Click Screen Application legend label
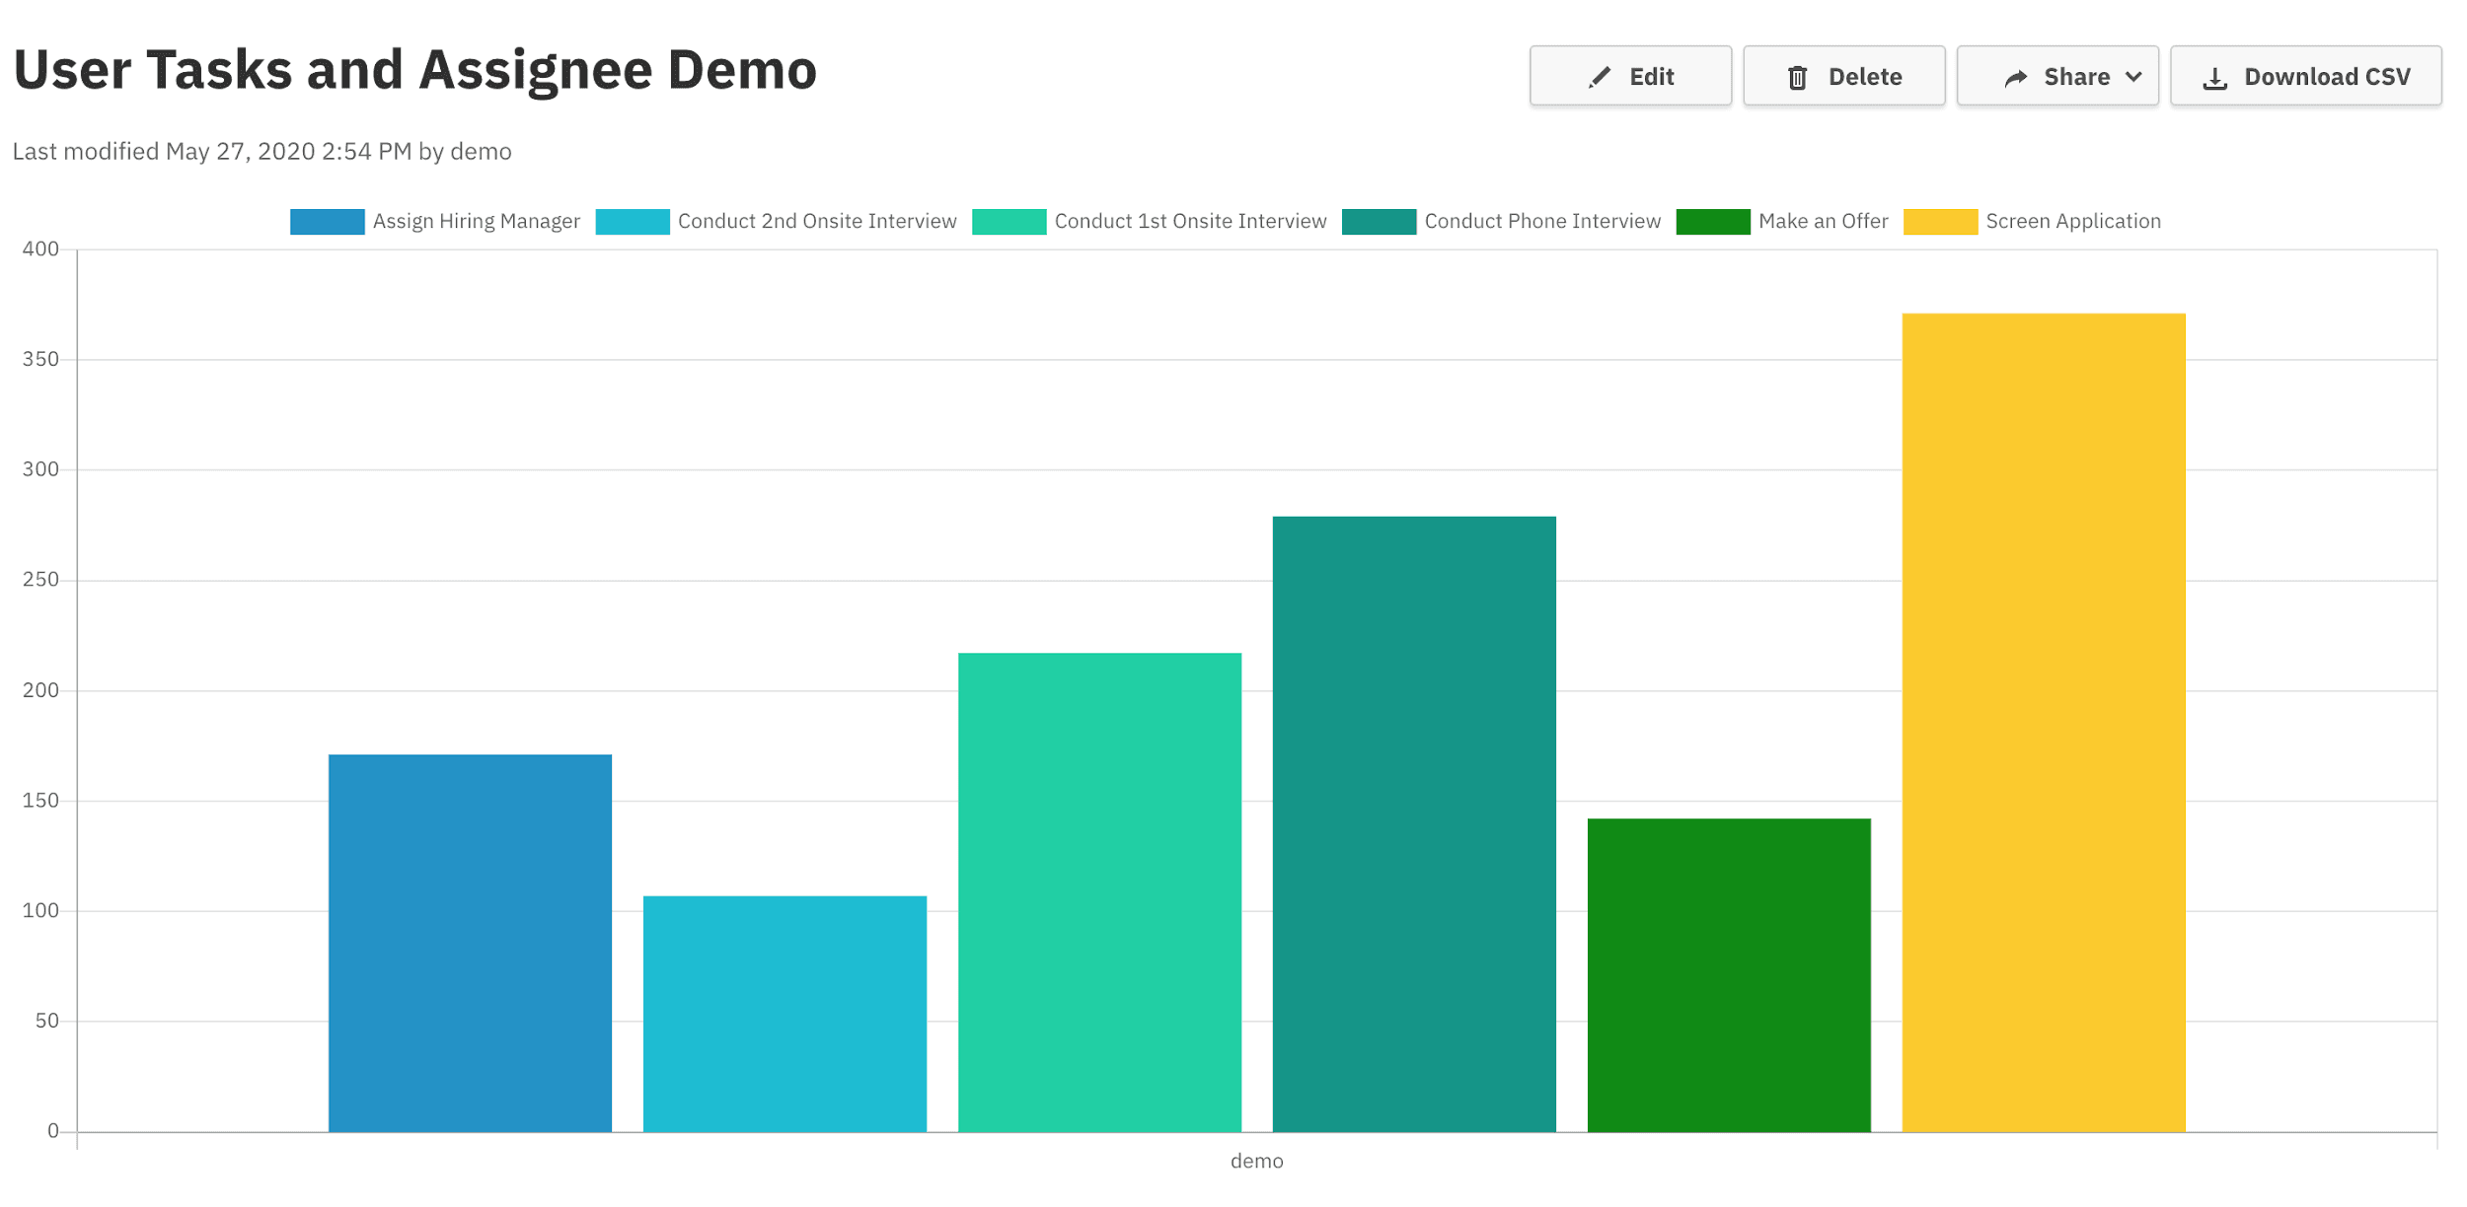 2073,222
